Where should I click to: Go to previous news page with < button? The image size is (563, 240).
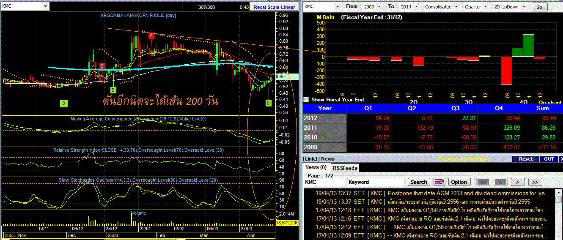click(x=500, y=182)
